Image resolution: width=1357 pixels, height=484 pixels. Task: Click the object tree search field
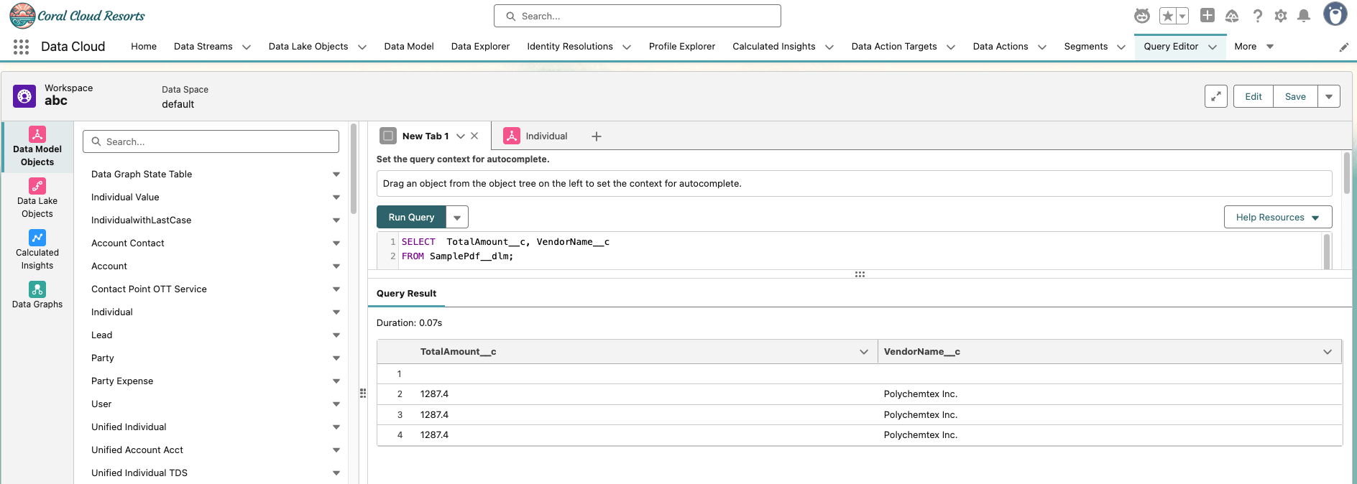click(211, 141)
